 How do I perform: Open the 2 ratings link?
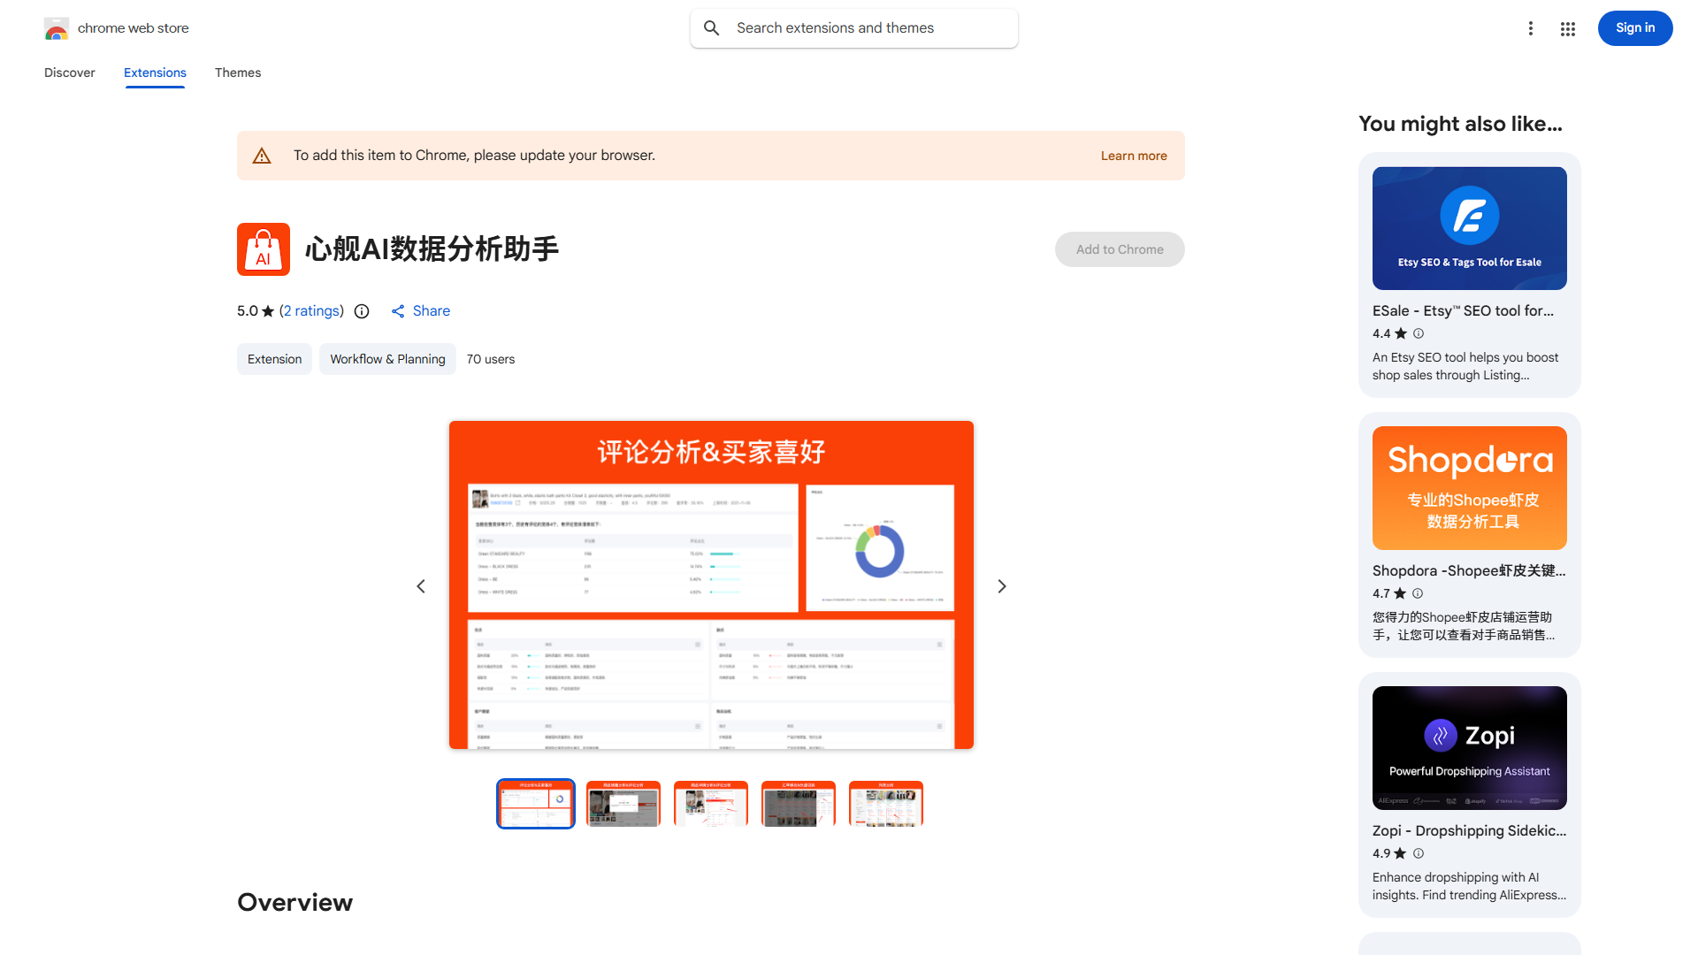pyautogui.click(x=311, y=311)
